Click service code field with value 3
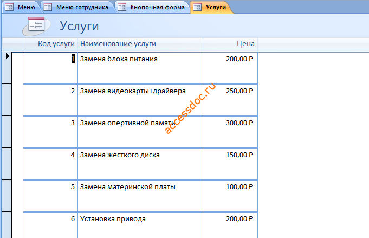The width and height of the screenshot is (369, 238). click(x=50, y=132)
